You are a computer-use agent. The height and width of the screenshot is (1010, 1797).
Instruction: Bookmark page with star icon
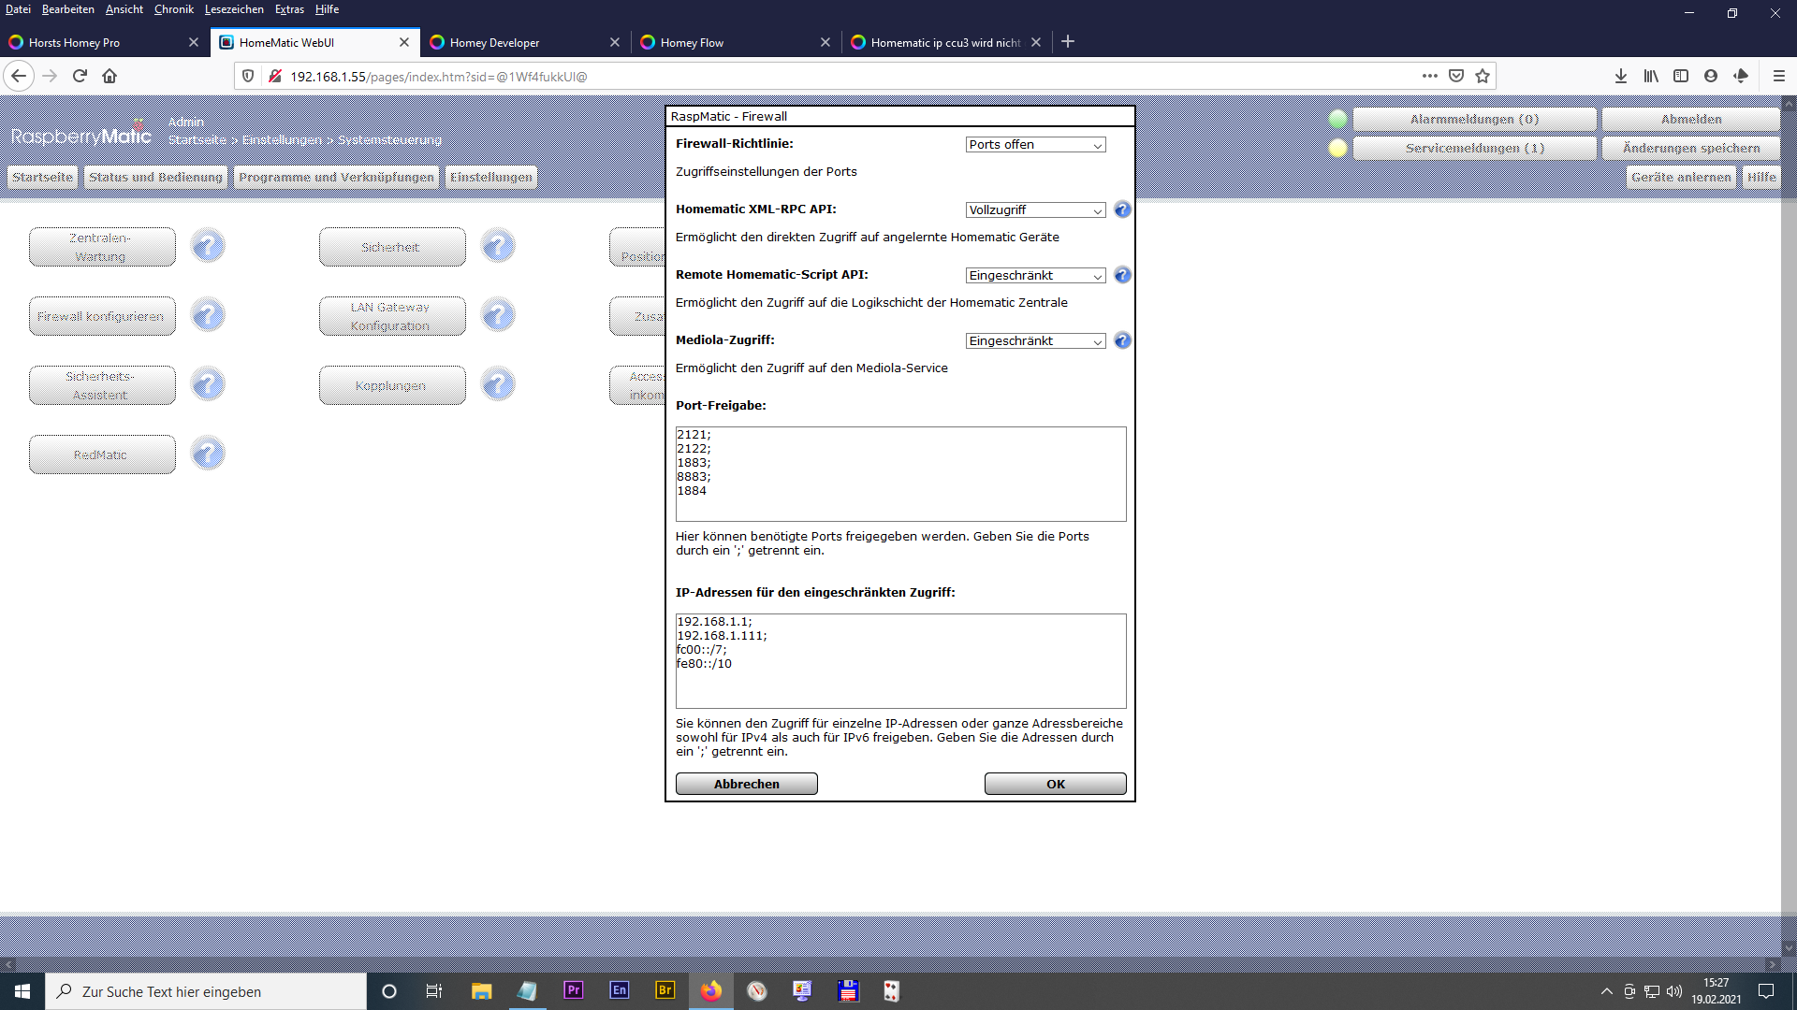coord(1483,76)
